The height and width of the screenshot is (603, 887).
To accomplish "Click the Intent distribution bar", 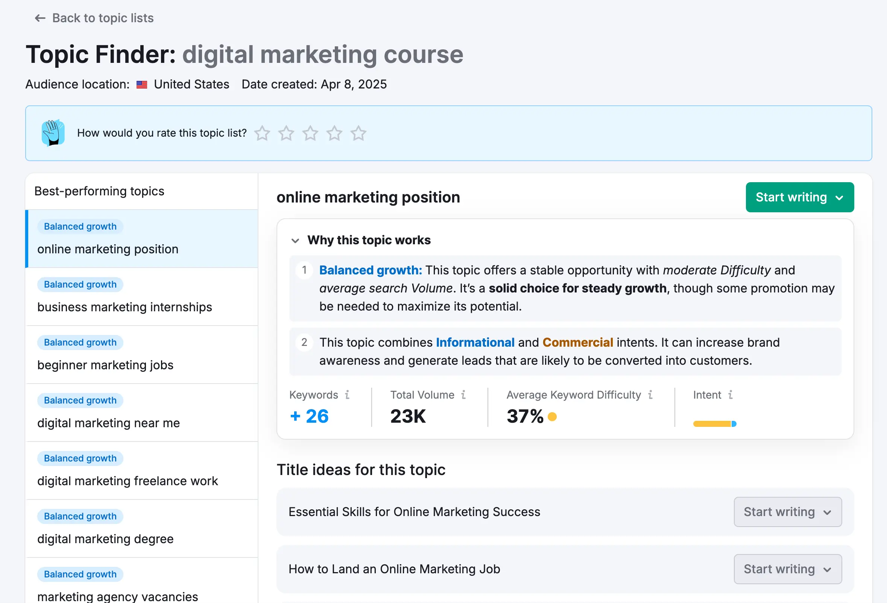I will pyautogui.click(x=714, y=423).
